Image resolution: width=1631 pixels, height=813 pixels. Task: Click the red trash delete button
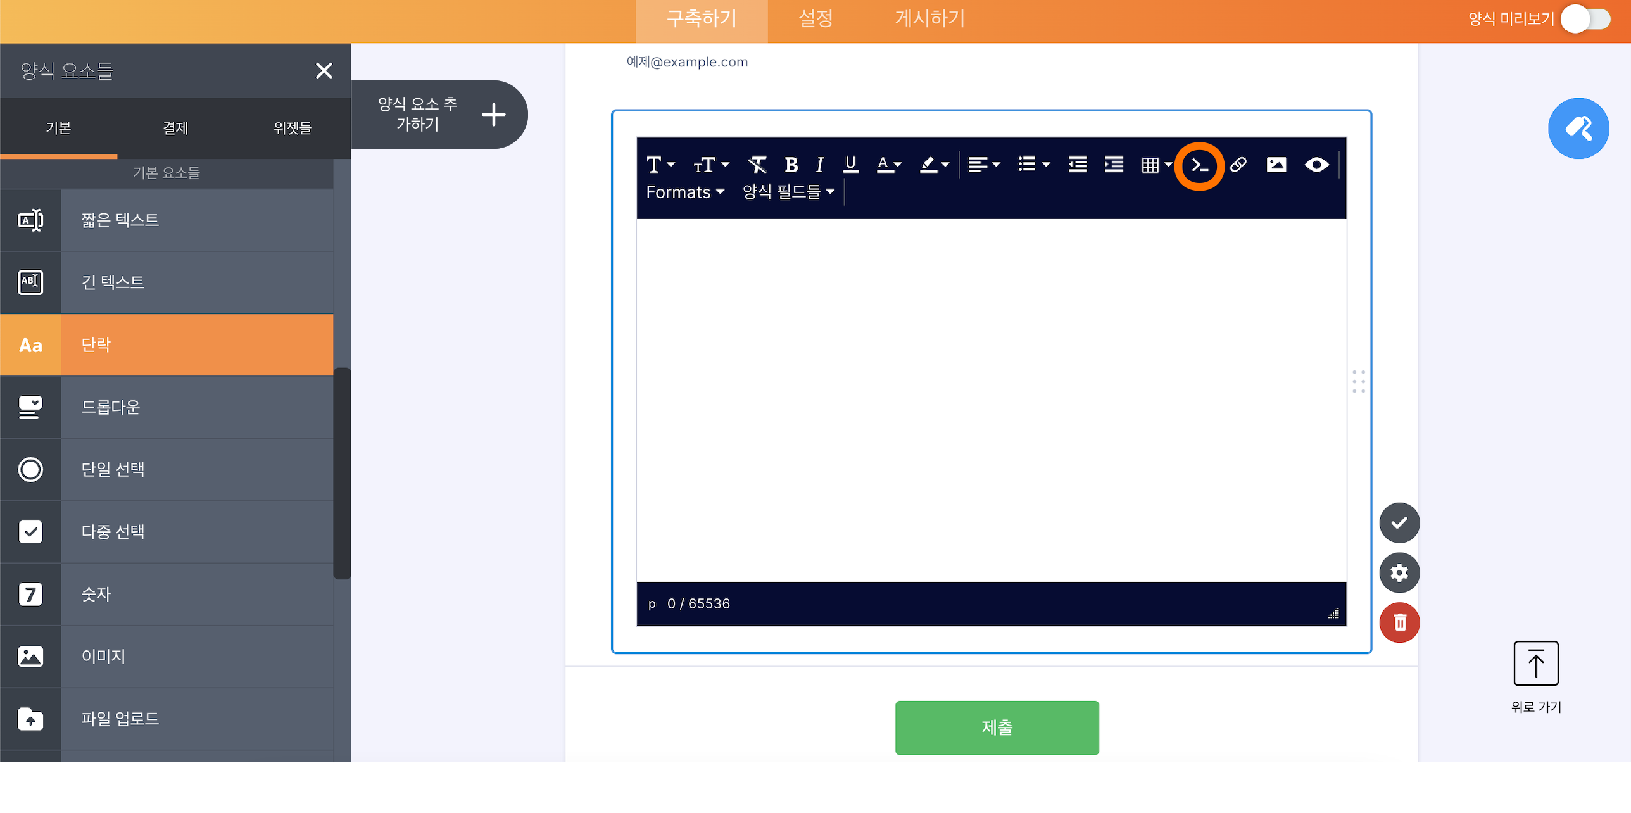1399,622
